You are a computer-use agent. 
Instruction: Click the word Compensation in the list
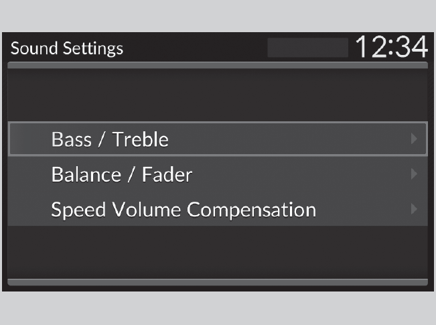[251, 210]
